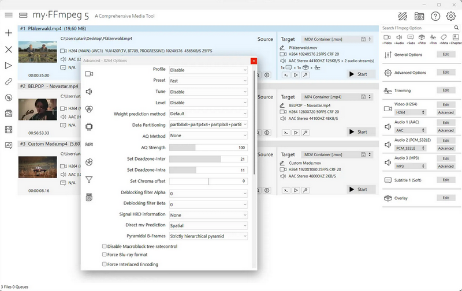This screenshot has width=462, height=291.
Task: Open the H264 codec selector in Video panel
Action: [411, 112]
